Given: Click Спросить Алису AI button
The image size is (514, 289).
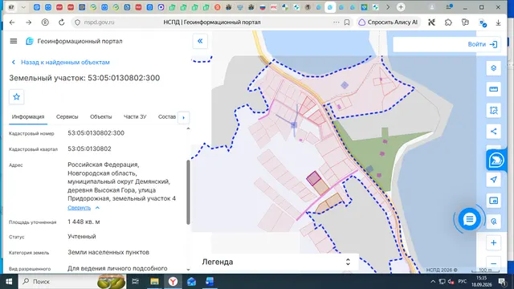Looking at the screenshot, I should 388,22.
